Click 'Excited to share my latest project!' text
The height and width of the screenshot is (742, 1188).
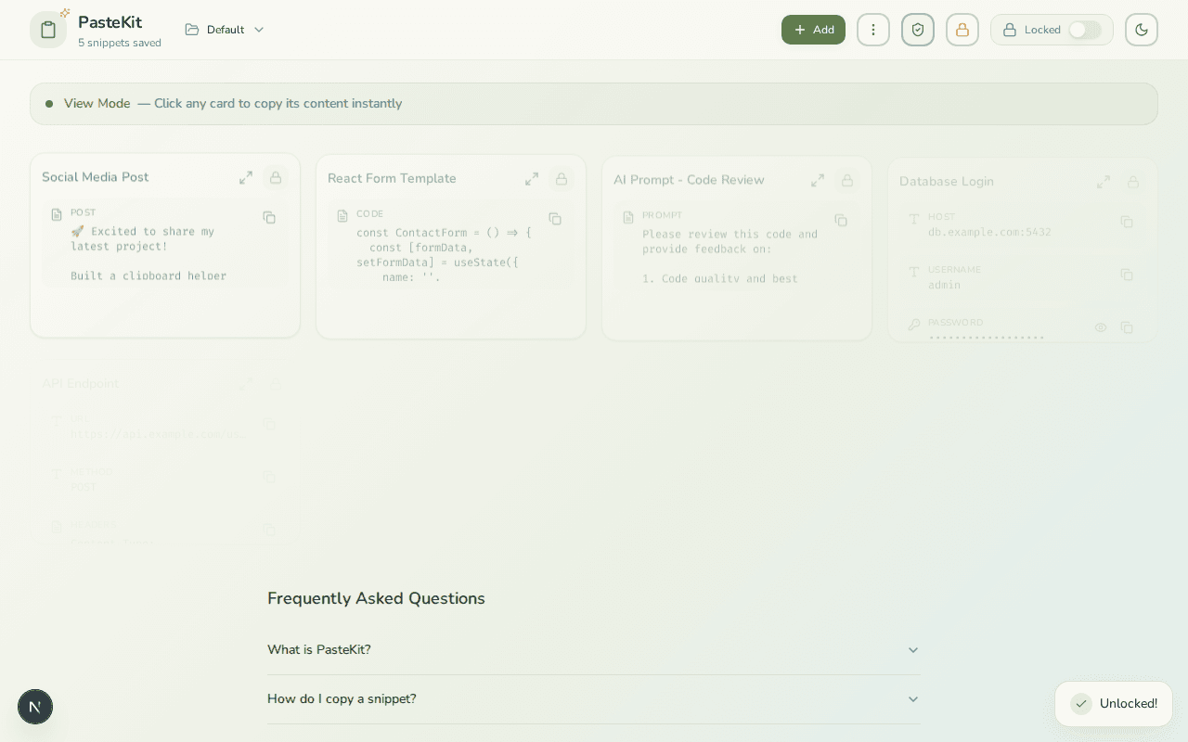tap(143, 239)
